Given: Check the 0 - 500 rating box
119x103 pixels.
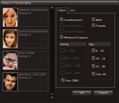Looking at the screenshot, I should 63,50.
